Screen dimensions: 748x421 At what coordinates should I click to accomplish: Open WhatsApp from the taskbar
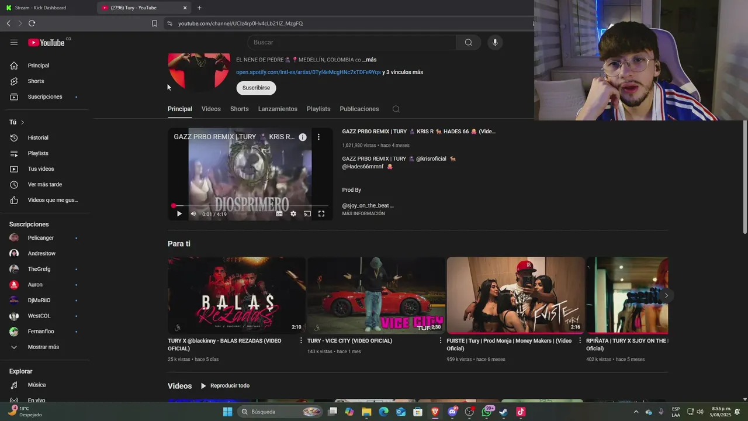pyautogui.click(x=487, y=412)
